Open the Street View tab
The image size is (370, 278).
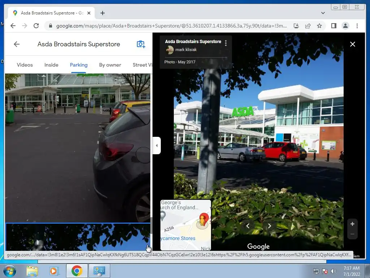pos(142,65)
